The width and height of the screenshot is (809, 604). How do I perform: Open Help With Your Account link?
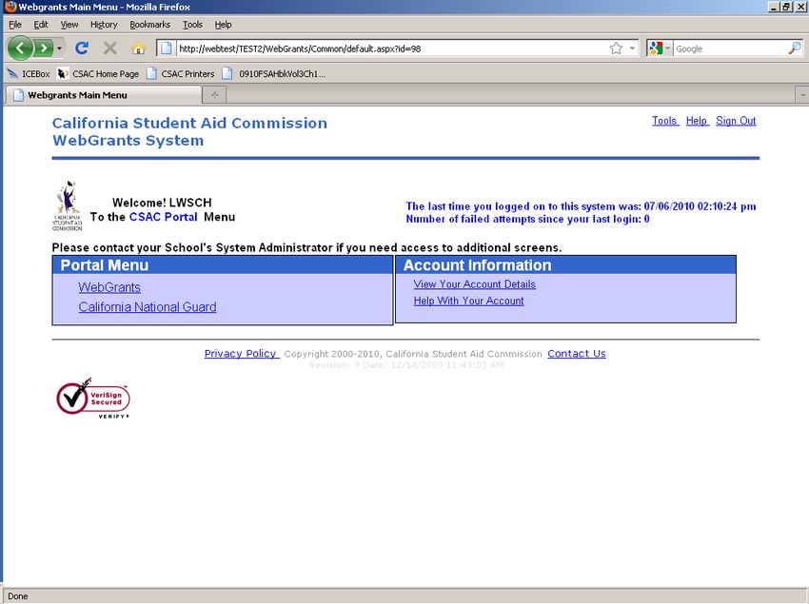click(x=468, y=301)
